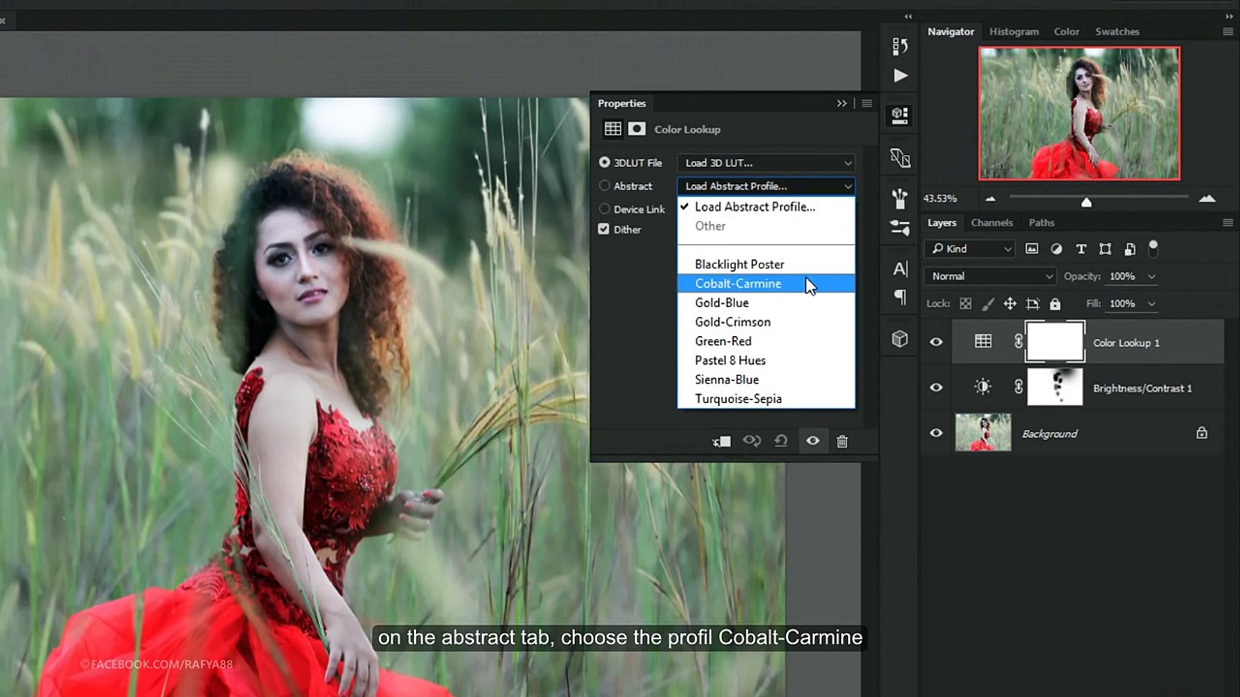This screenshot has width=1240, height=697.
Task: Click the Navigator zoom slider handle
Action: tap(1086, 203)
